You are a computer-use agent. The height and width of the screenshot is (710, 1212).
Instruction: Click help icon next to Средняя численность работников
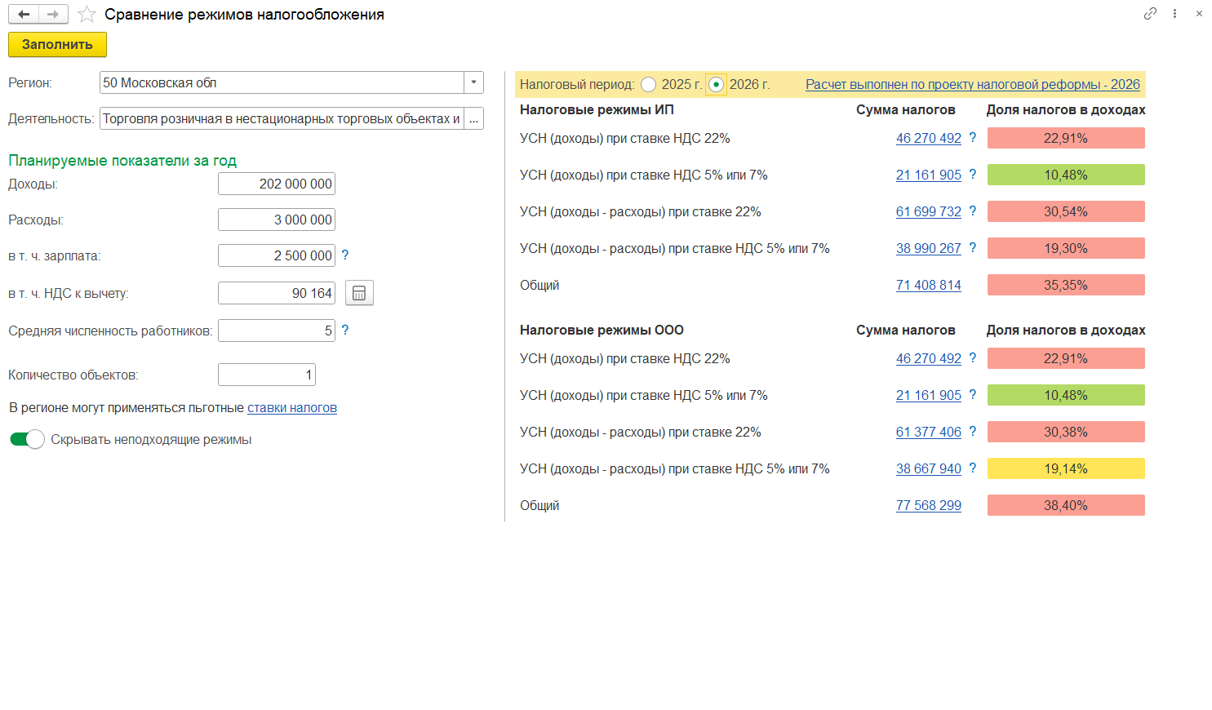point(345,331)
